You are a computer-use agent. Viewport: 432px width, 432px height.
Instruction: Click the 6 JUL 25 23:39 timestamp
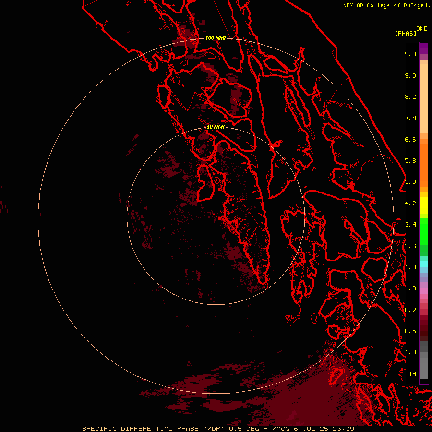click(324, 429)
